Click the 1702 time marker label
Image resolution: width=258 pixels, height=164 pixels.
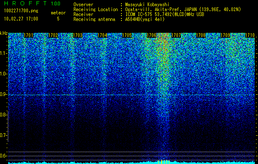[x=53, y=35]
